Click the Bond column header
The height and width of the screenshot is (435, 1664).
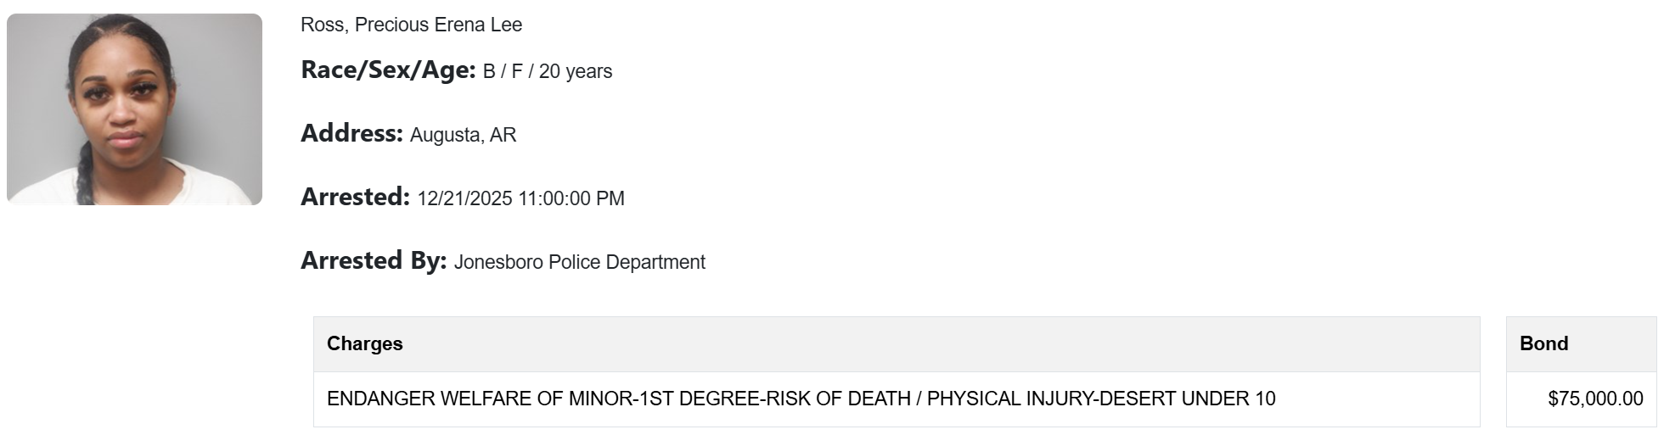1543,344
